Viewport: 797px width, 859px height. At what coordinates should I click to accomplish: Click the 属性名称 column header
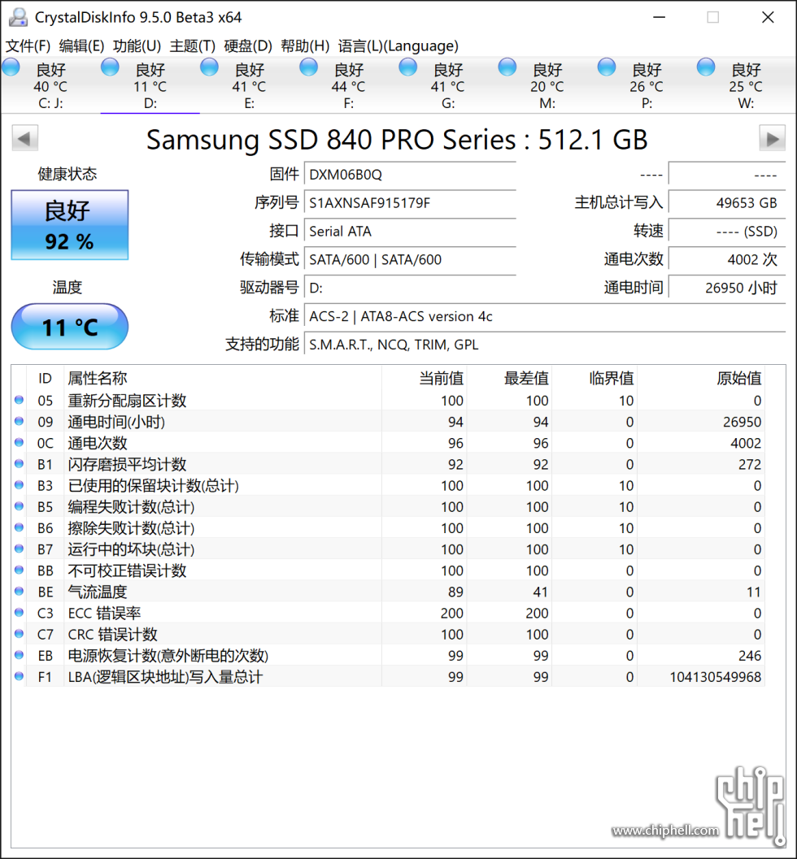coord(223,378)
